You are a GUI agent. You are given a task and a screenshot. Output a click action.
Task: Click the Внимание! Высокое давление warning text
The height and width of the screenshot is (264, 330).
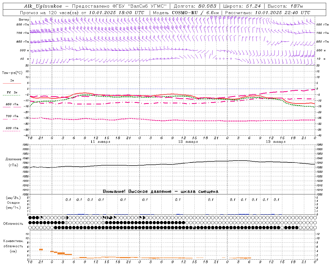tap(161, 191)
